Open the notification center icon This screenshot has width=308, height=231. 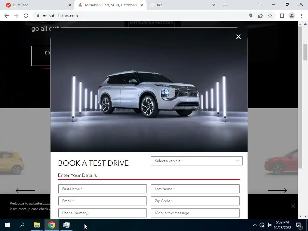(298, 225)
